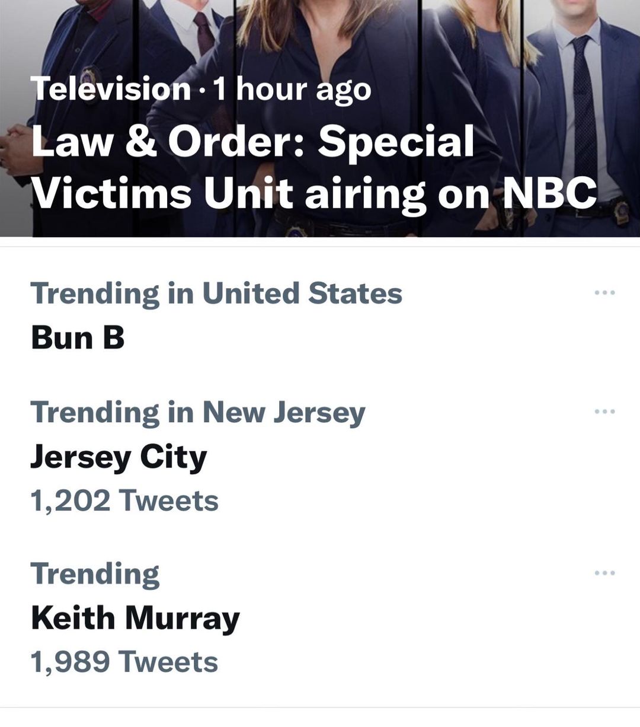Open the Bun B trending topic

tap(78, 338)
